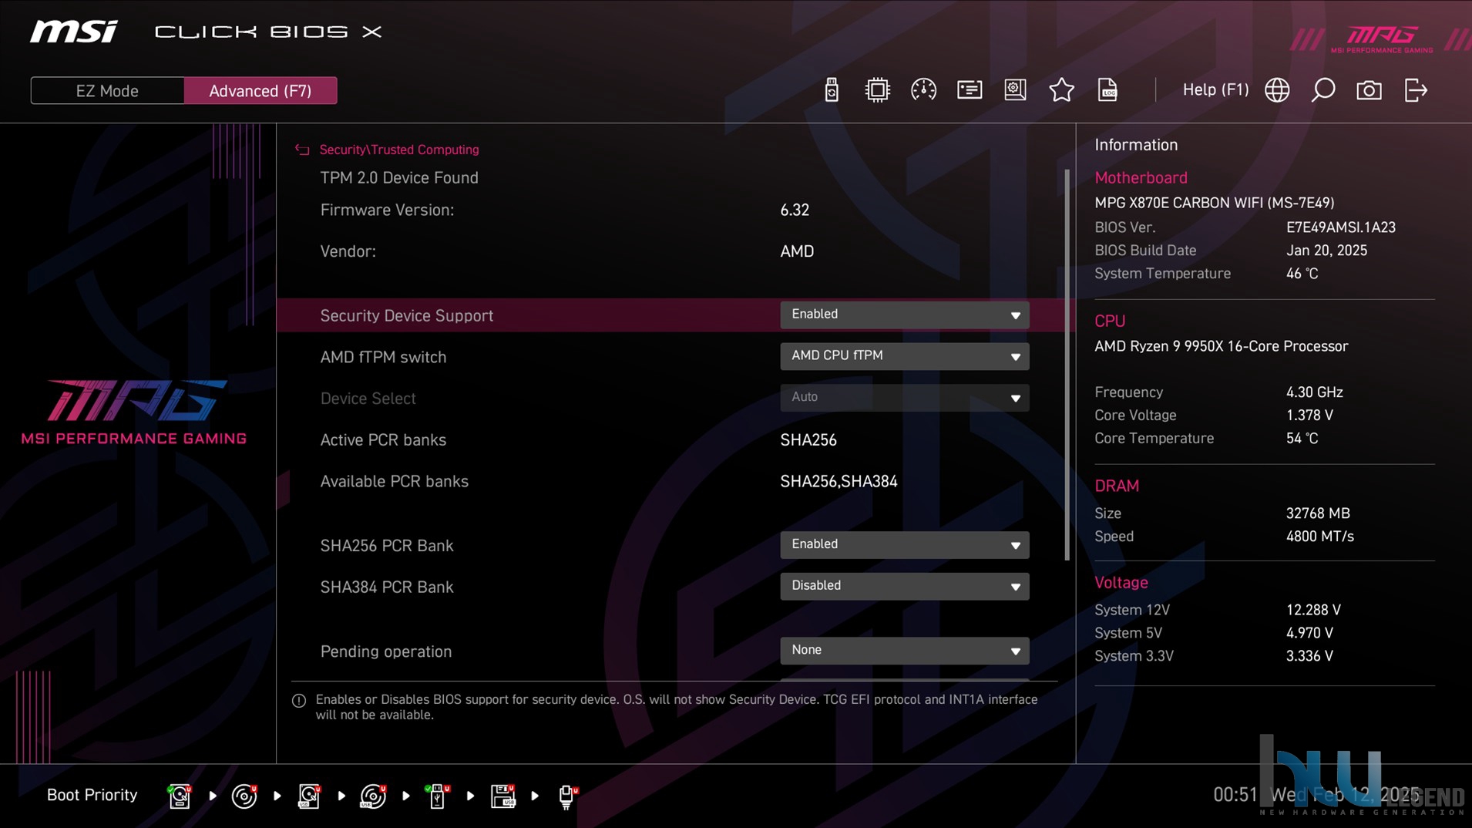Screen dimensions: 1472x828
Task: Click Available PCR banks value SHA256,SHA384
Action: pyautogui.click(x=839, y=482)
